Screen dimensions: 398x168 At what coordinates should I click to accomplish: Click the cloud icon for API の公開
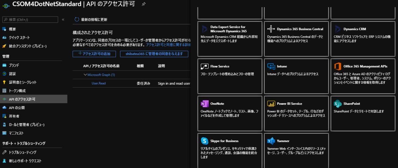[x=4, y=107]
